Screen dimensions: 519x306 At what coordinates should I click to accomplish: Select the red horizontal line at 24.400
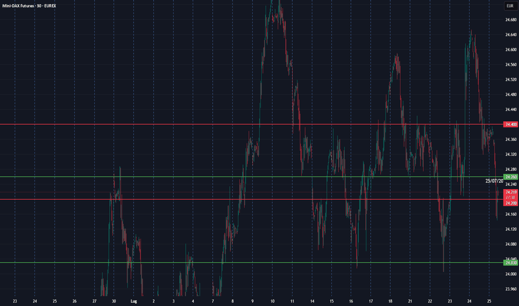coord(252,125)
